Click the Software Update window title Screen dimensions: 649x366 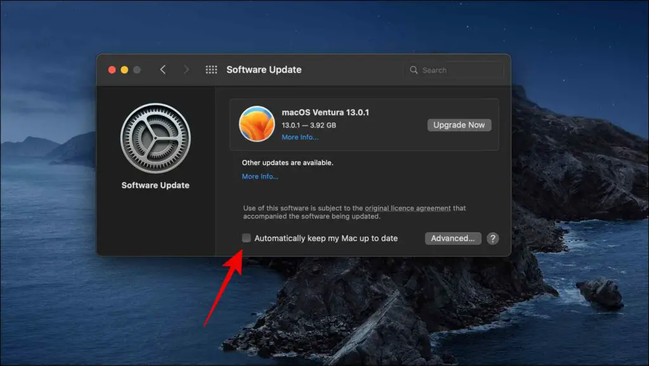pyautogui.click(x=264, y=70)
